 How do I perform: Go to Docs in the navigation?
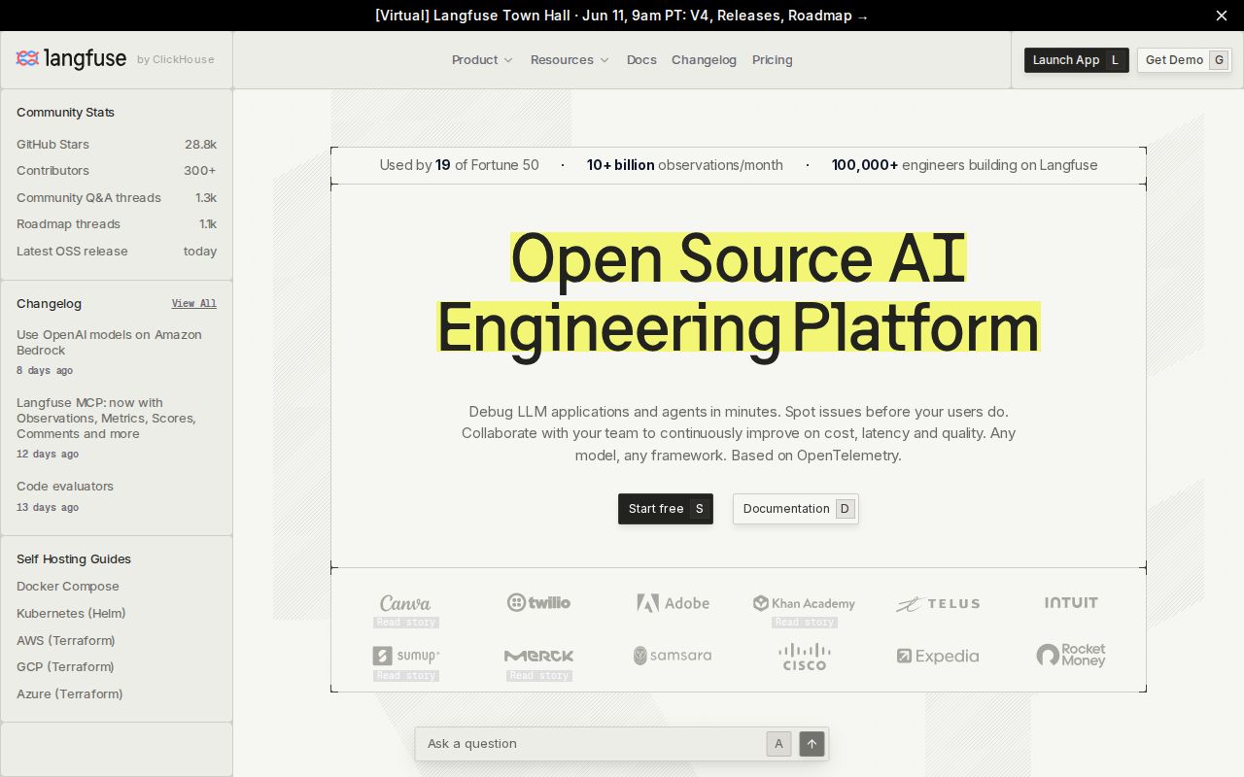point(641,60)
